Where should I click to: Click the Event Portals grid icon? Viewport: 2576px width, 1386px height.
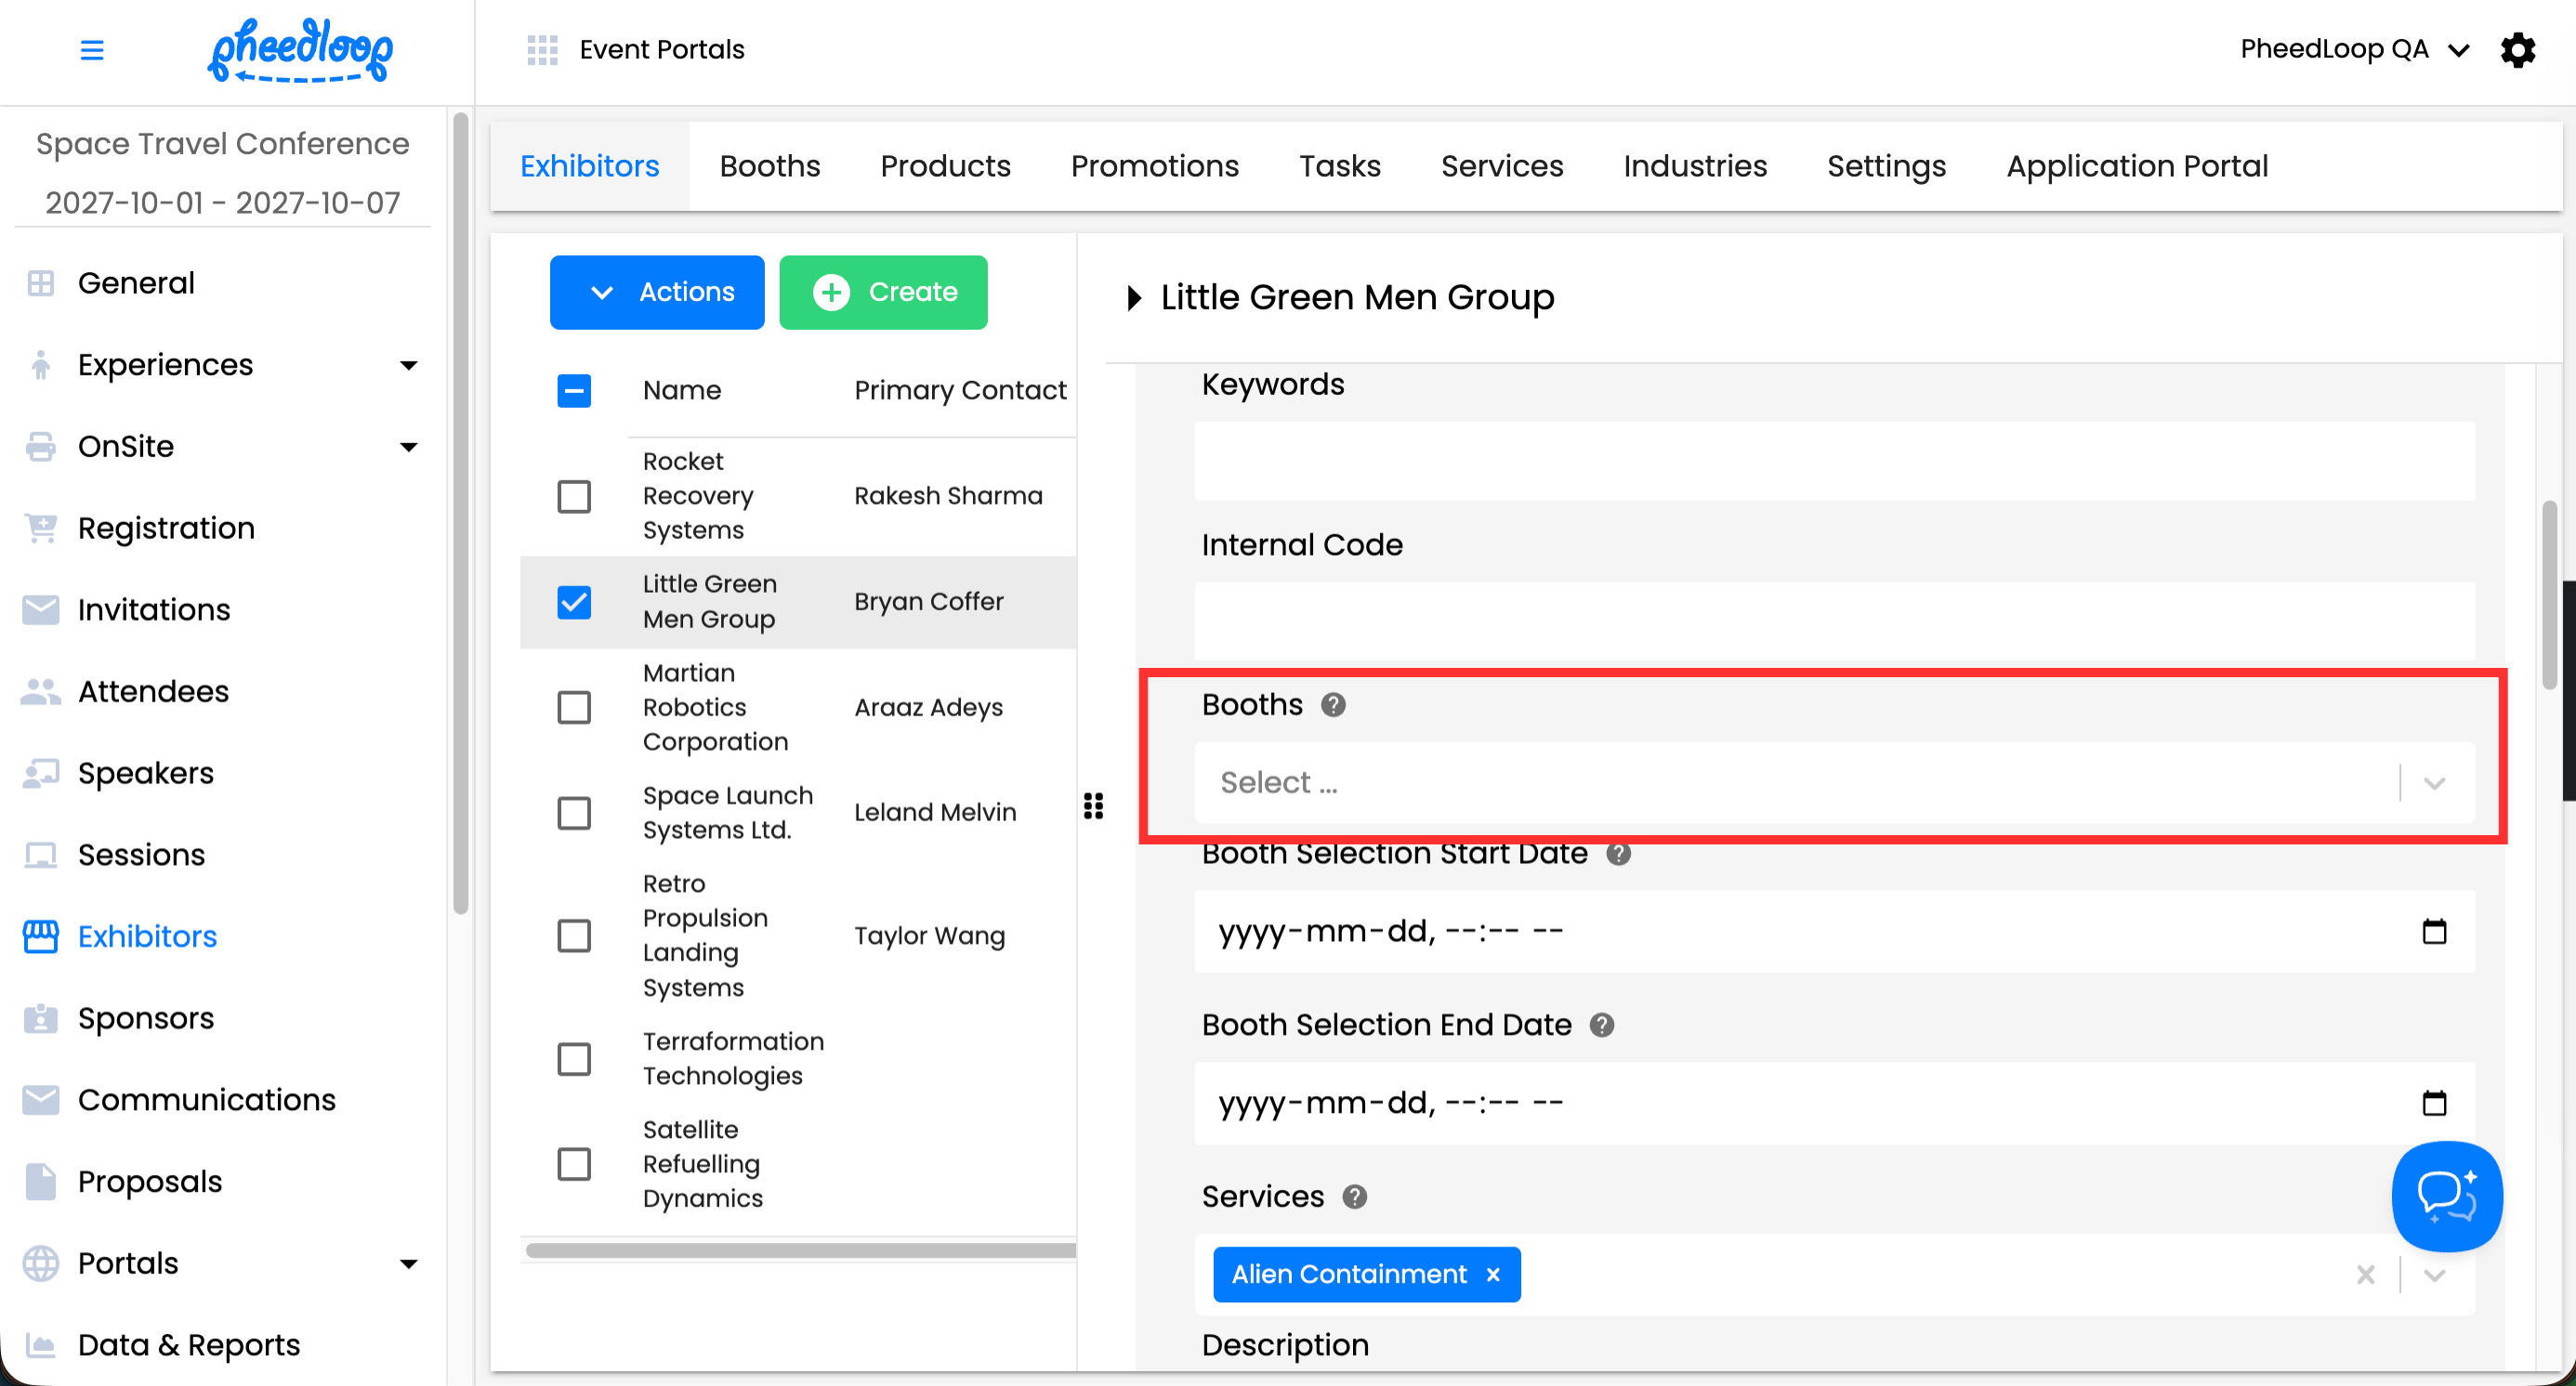tap(542, 49)
